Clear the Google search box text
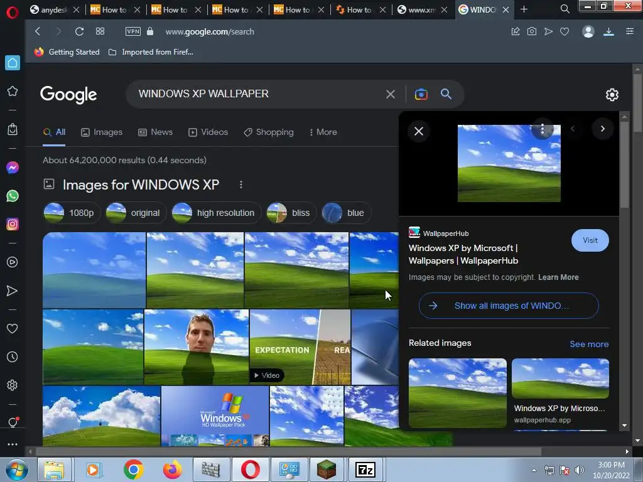643x482 pixels. pyautogui.click(x=391, y=94)
